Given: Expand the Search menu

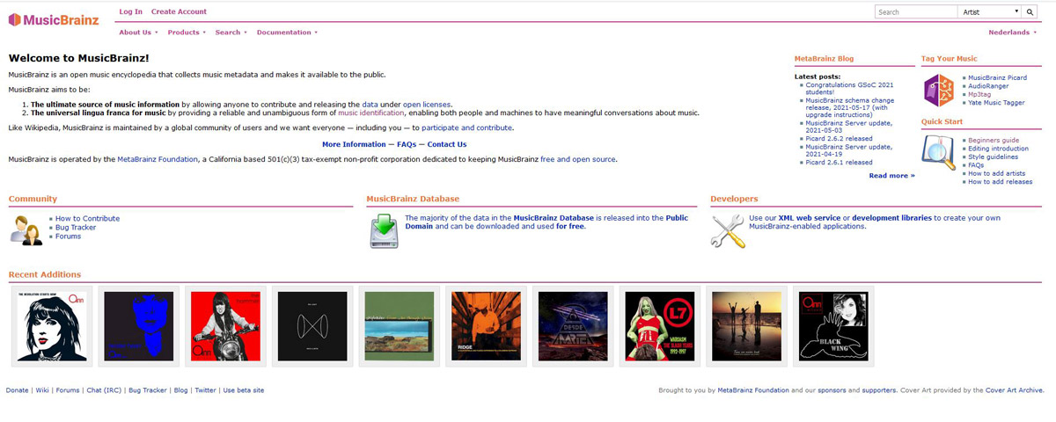Looking at the screenshot, I should pos(231,33).
